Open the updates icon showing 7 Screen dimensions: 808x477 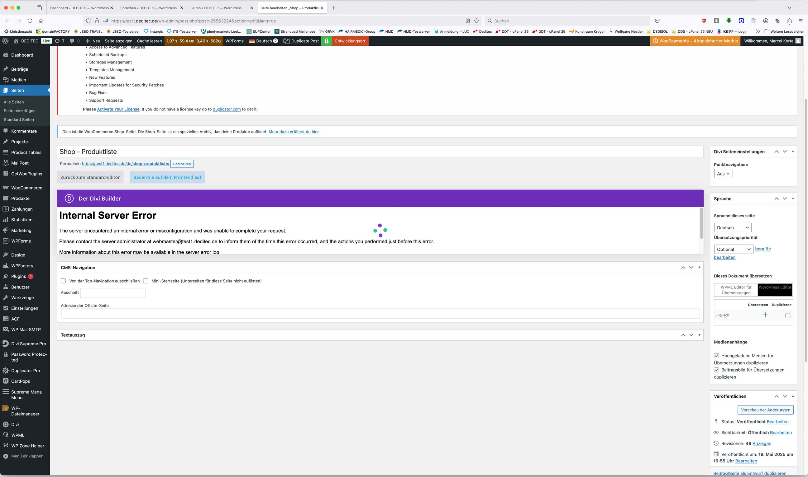[57, 41]
